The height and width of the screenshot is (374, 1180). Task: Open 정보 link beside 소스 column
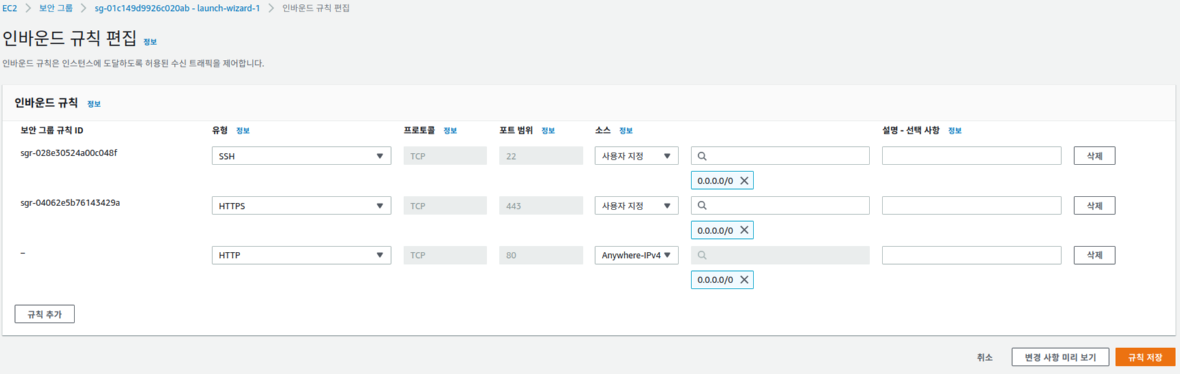tap(626, 131)
